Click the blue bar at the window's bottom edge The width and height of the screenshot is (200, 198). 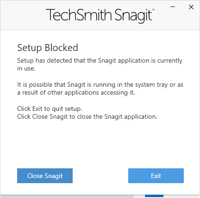tap(154, 196)
